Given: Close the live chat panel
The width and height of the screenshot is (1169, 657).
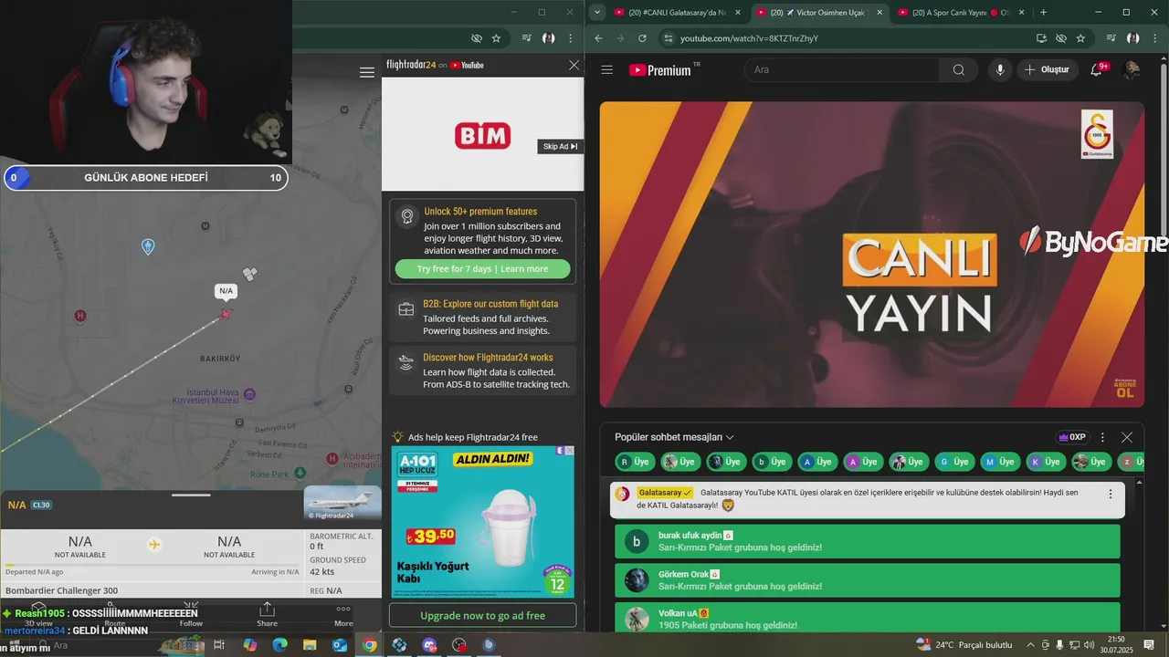Looking at the screenshot, I should (1127, 437).
